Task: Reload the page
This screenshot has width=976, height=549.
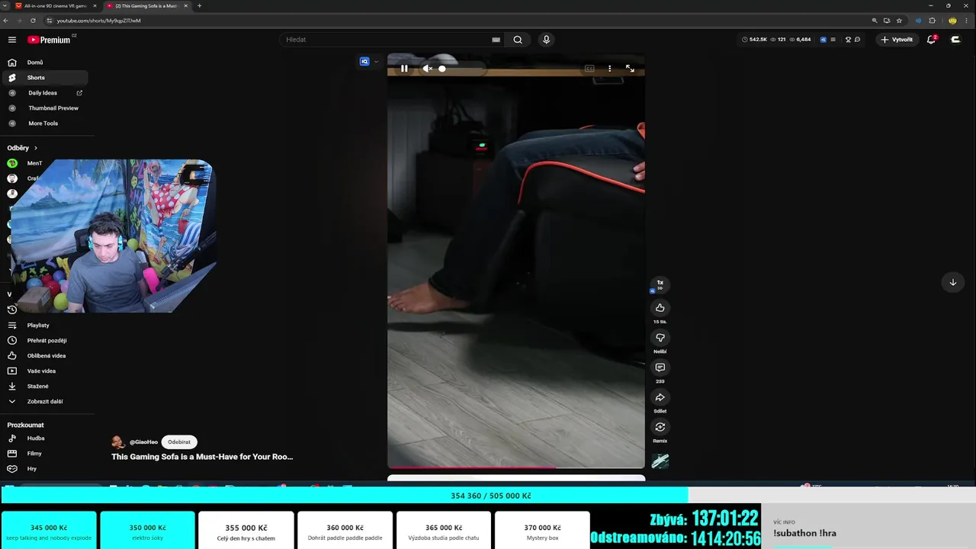Action: coord(33,21)
